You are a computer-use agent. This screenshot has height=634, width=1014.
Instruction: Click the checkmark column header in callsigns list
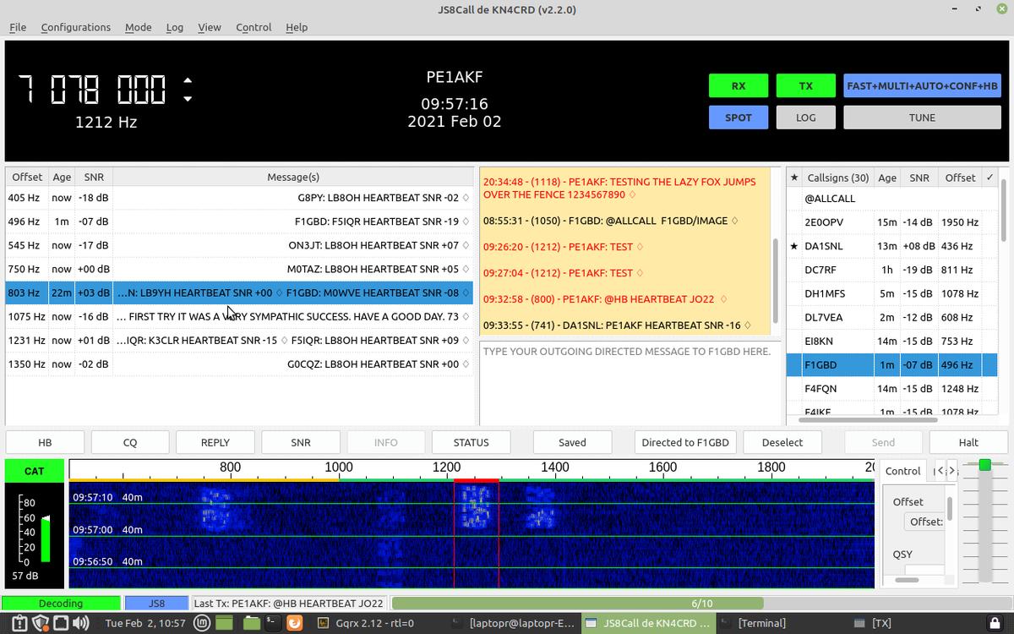[x=989, y=178]
